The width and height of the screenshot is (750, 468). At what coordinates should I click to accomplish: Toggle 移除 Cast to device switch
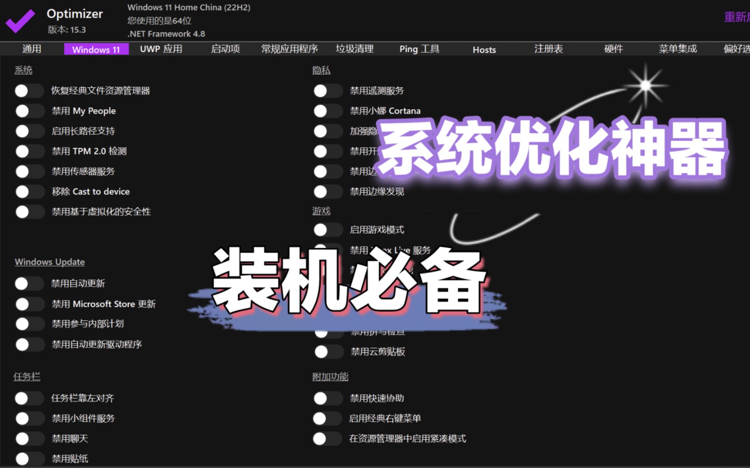[30, 192]
